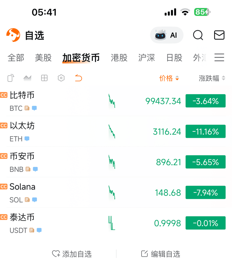Toggle the 涨跌幅 sort order
The width and height of the screenshot is (232, 274).
[x=212, y=78]
